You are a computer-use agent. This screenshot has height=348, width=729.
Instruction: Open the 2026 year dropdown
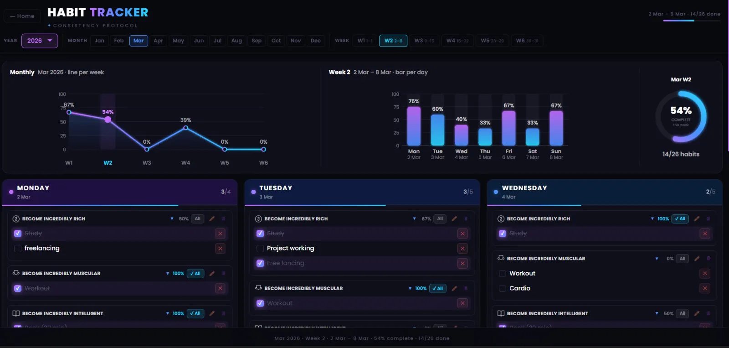point(40,41)
